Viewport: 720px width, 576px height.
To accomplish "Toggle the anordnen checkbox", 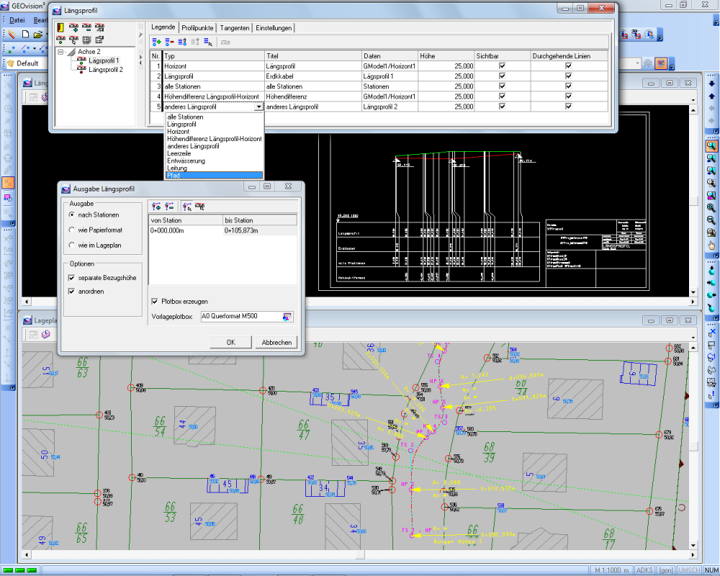I will pyautogui.click(x=71, y=291).
